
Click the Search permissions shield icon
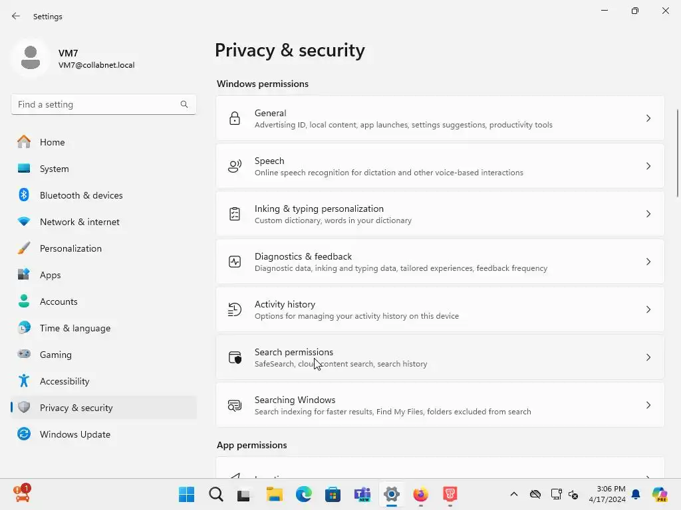(235, 357)
